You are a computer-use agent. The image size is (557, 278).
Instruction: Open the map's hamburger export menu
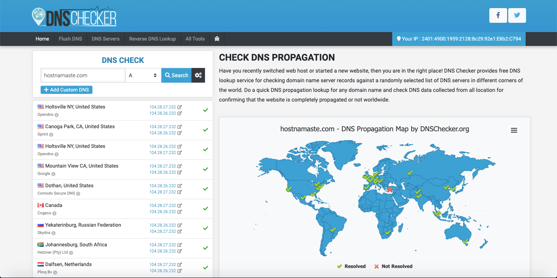(514, 130)
